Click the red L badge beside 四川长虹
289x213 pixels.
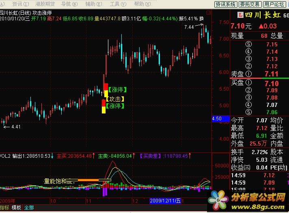(240, 15)
